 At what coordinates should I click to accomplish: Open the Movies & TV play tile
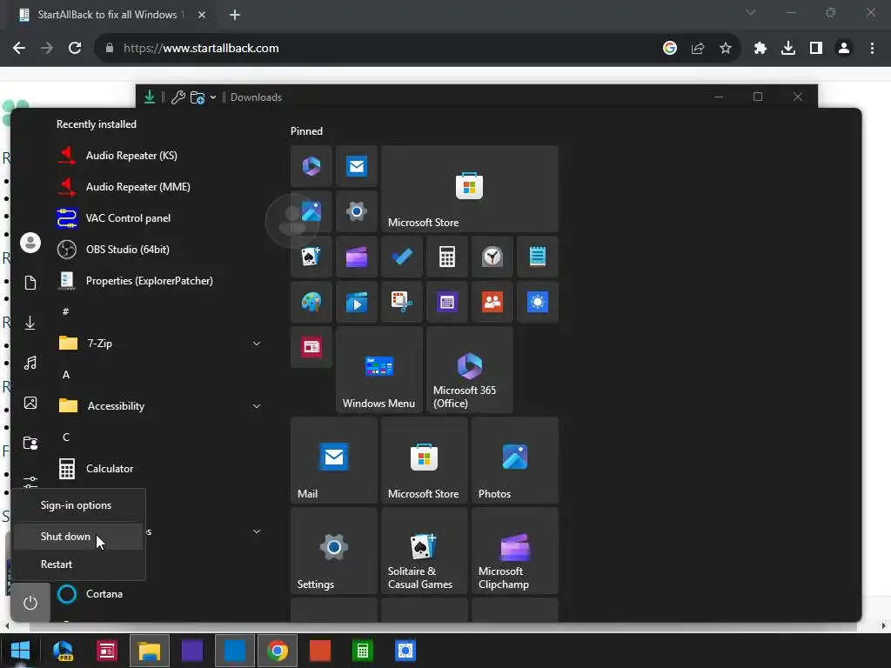point(356,302)
